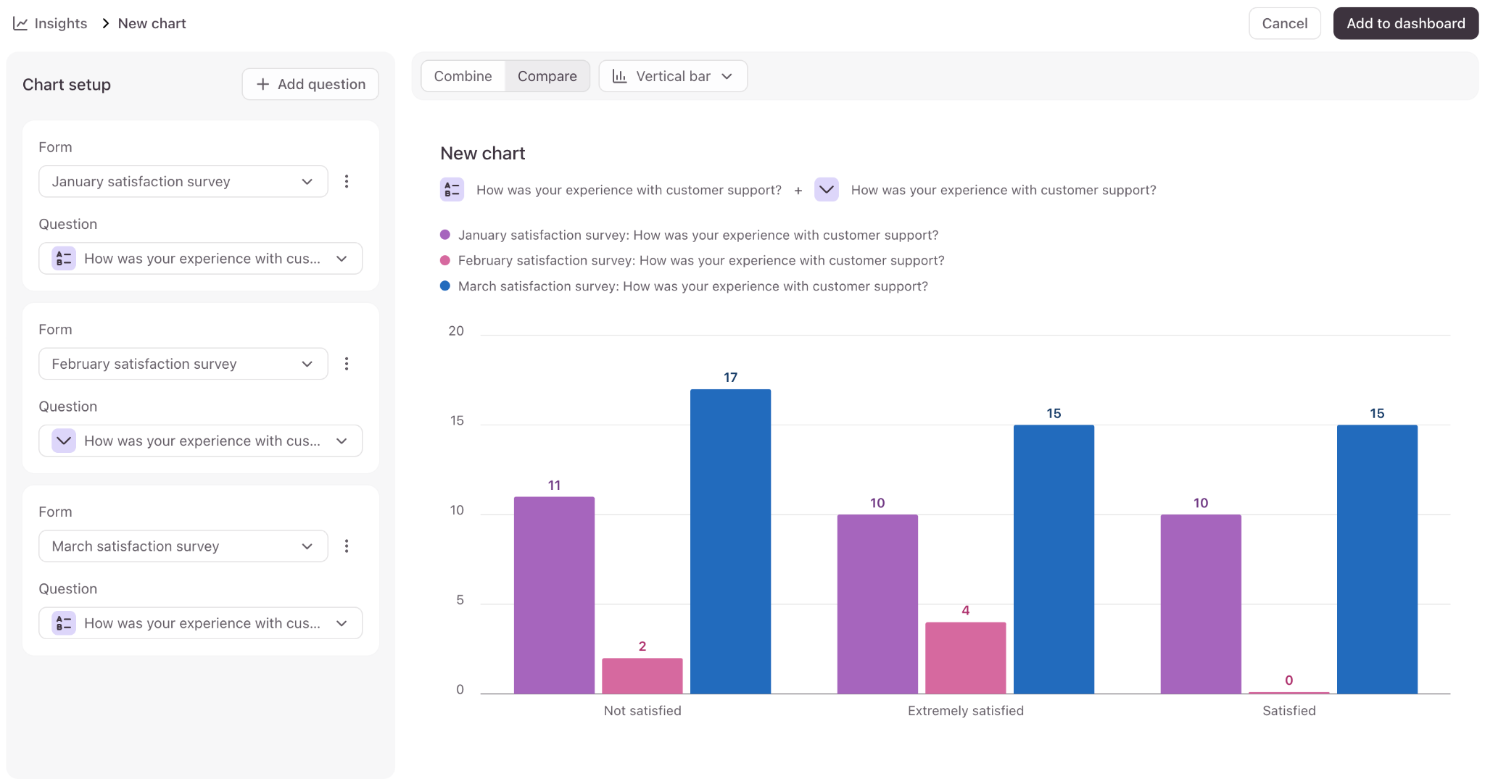Click the Cancel button
The width and height of the screenshot is (1485, 779).
pos(1284,23)
